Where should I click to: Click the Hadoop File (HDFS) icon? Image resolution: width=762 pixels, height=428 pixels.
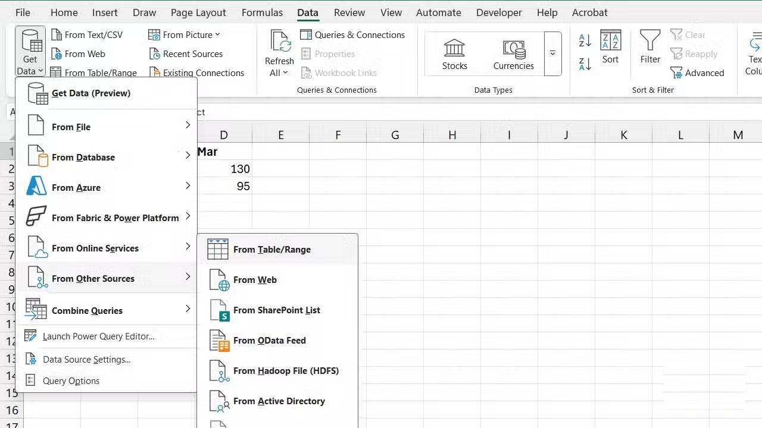220,371
